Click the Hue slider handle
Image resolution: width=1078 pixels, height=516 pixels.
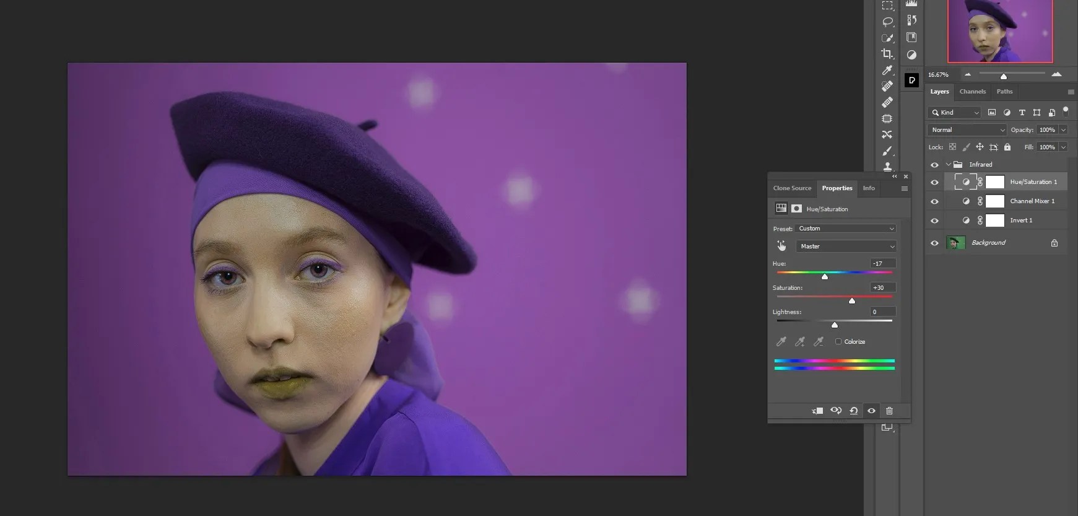tap(824, 276)
